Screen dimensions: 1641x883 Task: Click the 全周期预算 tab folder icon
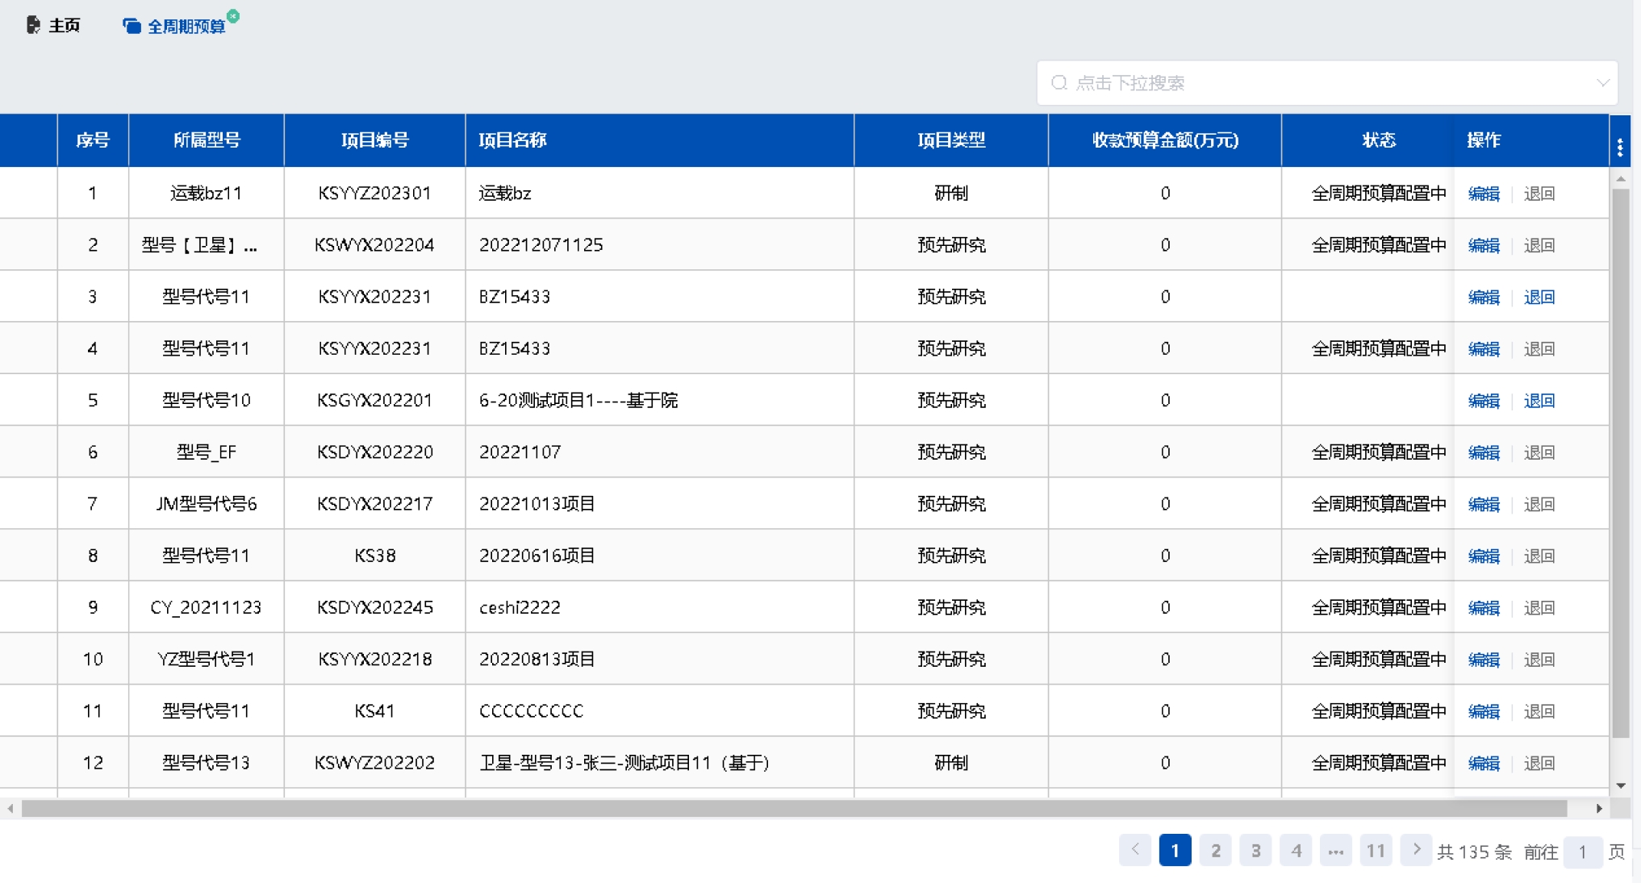coord(132,27)
